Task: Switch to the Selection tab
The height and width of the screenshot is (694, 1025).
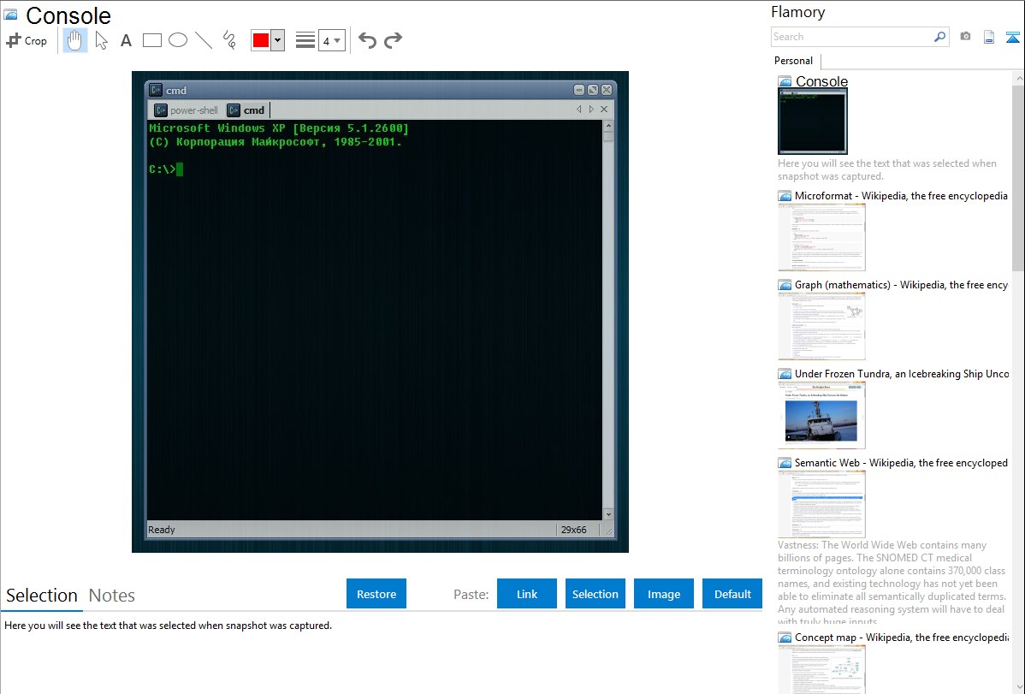Action: (x=42, y=596)
